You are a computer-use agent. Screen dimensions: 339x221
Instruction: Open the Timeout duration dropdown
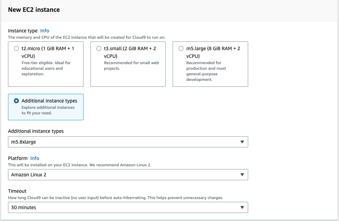coord(125,207)
